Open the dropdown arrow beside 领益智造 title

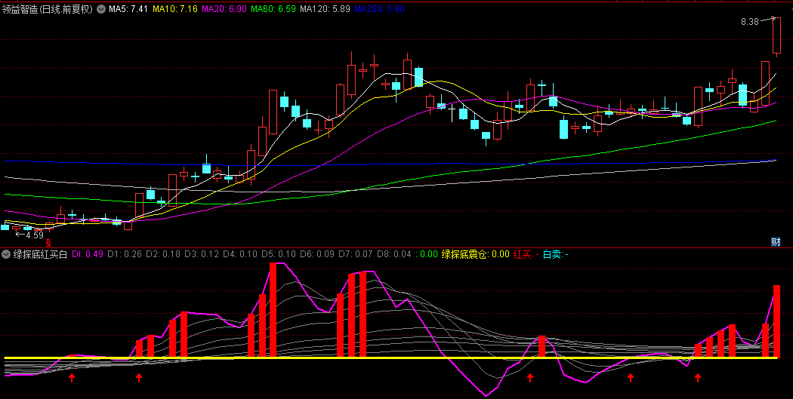tap(100, 10)
